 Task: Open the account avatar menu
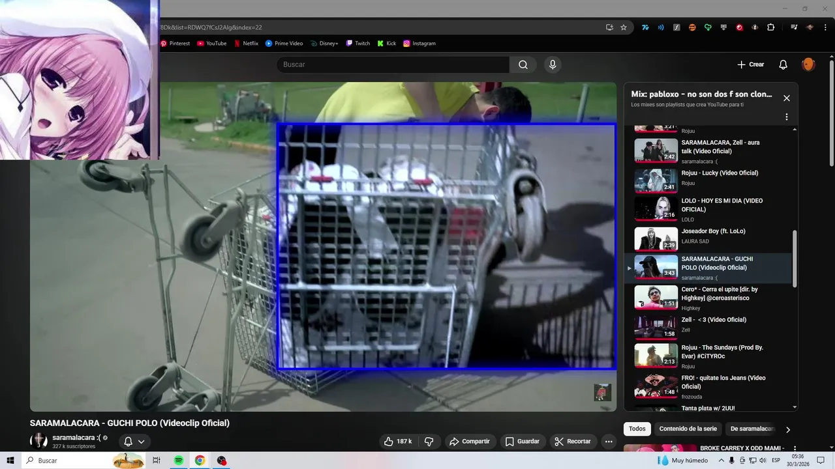808,64
